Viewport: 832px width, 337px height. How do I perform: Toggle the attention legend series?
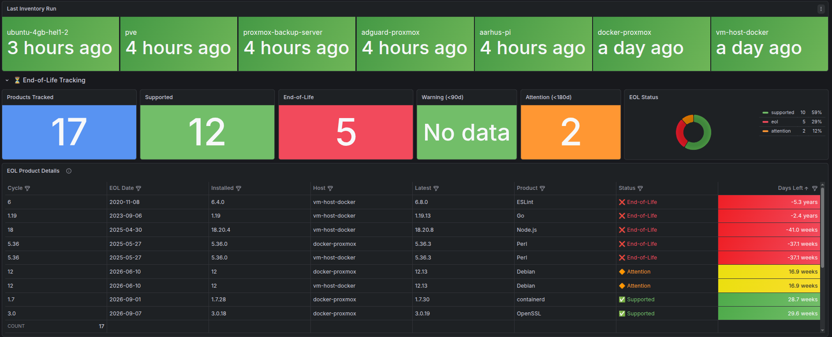pyautogui.click(x=781, y=131)
